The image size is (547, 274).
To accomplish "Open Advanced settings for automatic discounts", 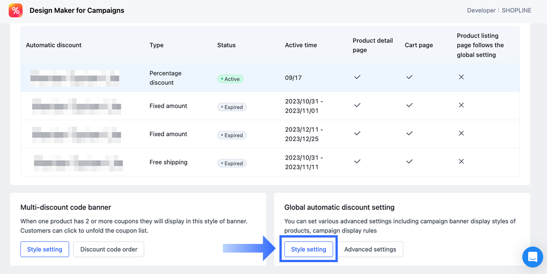I will pos(370,249).
